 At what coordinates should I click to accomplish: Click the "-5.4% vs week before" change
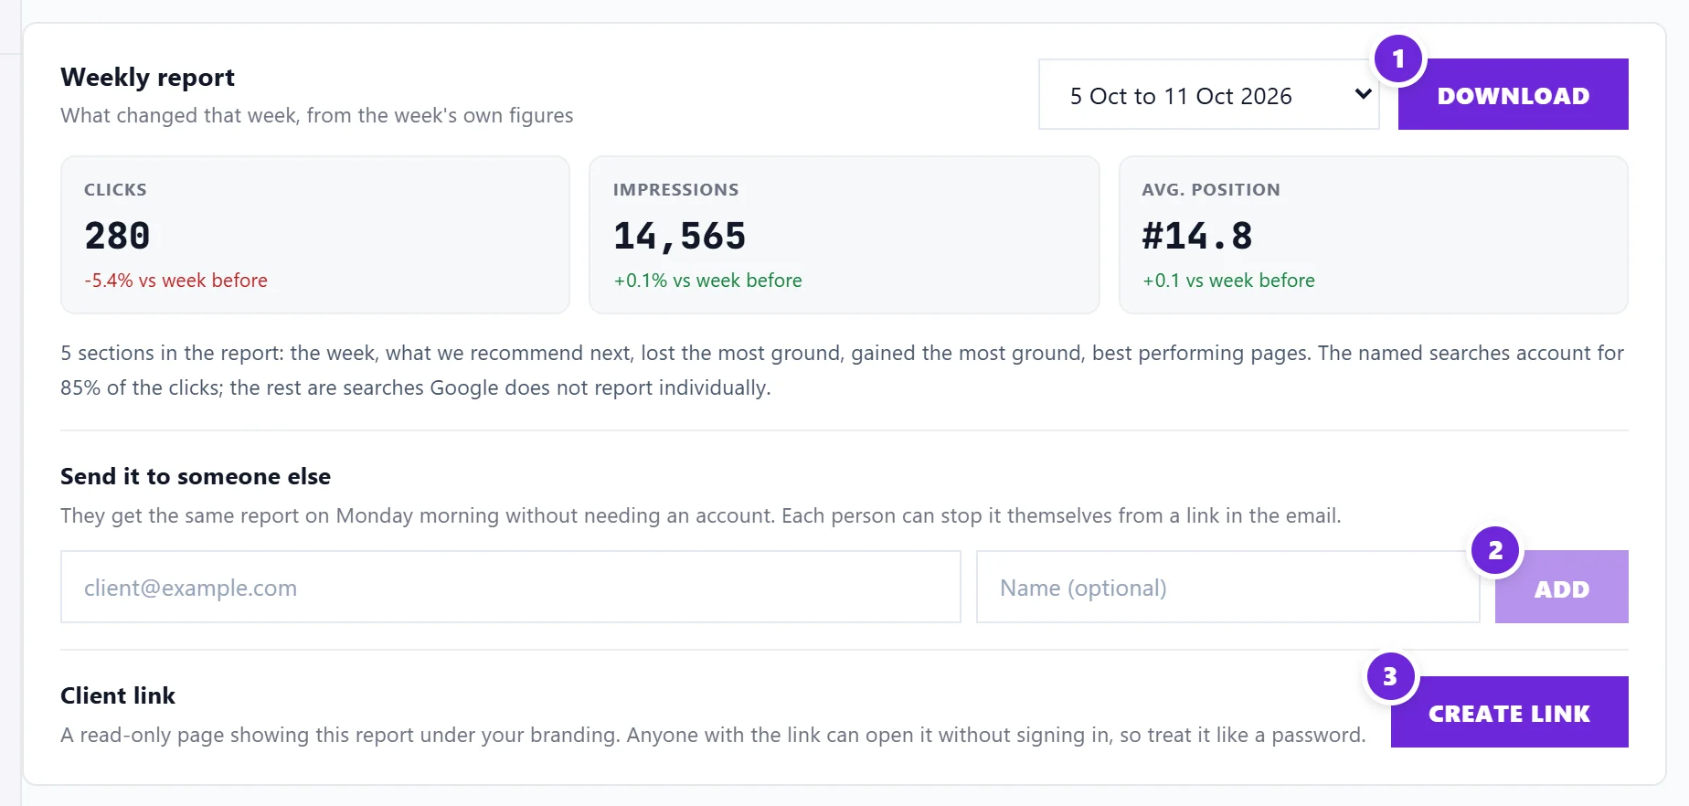point(175,281)
